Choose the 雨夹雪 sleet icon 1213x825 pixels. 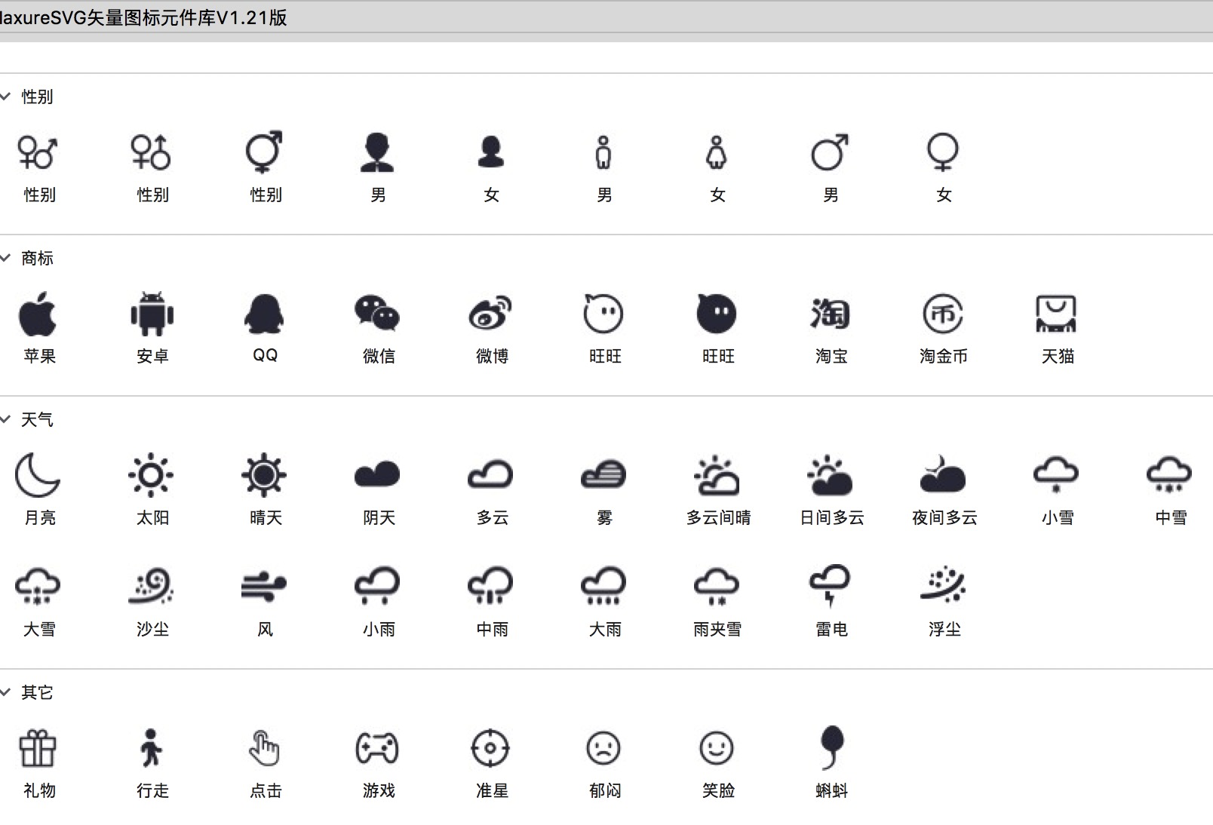click(x=717, y=587)
